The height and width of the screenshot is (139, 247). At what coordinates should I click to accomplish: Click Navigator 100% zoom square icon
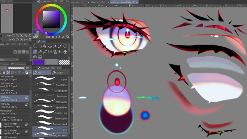click(x=21, y=36)
